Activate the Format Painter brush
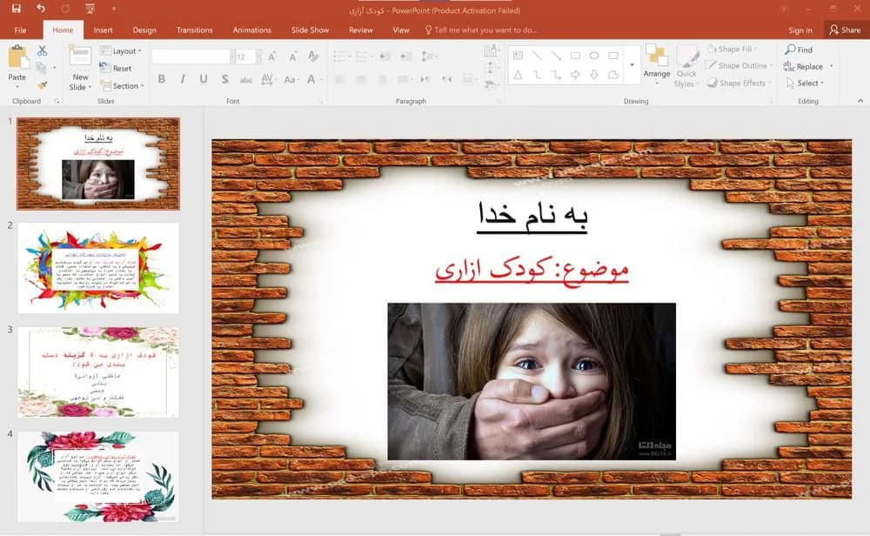The image size is (870, 536). tap(42, 85)
